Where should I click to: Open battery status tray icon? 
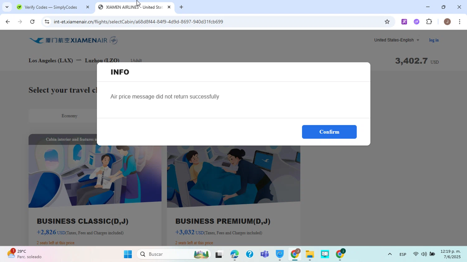click(432, 254)
